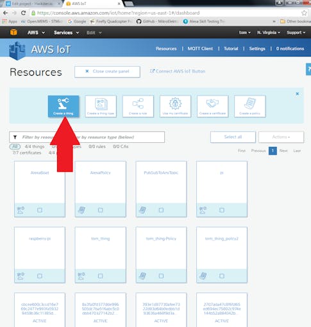311x327 pixels.
Task: Click the Create a thing tile
Action: (x=63, y=106)
